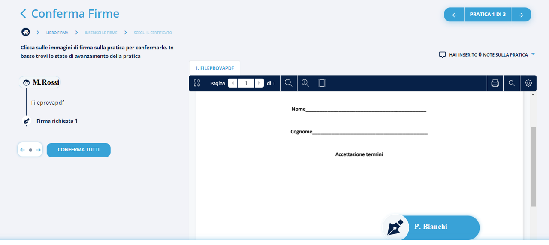Open the thumbnail grid view icon
The height and width of the screenshot is (245, 549).
[x=197, y=83]
